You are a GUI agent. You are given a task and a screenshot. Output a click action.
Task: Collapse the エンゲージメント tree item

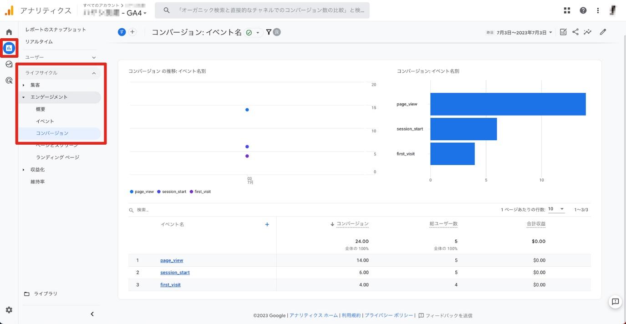pos(24,97)
